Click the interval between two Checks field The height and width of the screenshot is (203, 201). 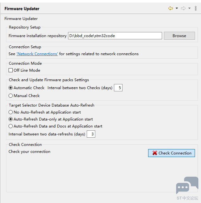118,88
